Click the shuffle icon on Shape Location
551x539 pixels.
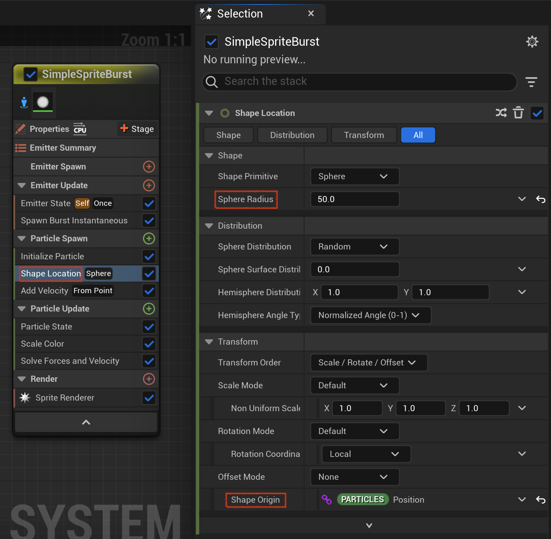pyautogui.click(x=501, y=113)
